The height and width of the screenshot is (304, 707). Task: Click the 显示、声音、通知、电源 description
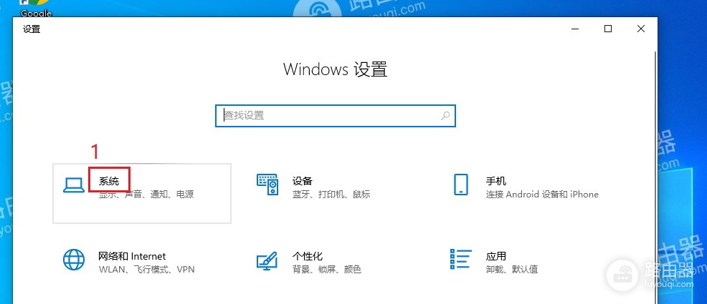click(146, 195)
